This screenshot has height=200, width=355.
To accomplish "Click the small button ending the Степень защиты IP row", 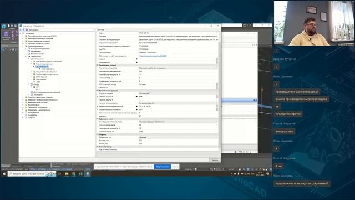I will click(217, 96).
